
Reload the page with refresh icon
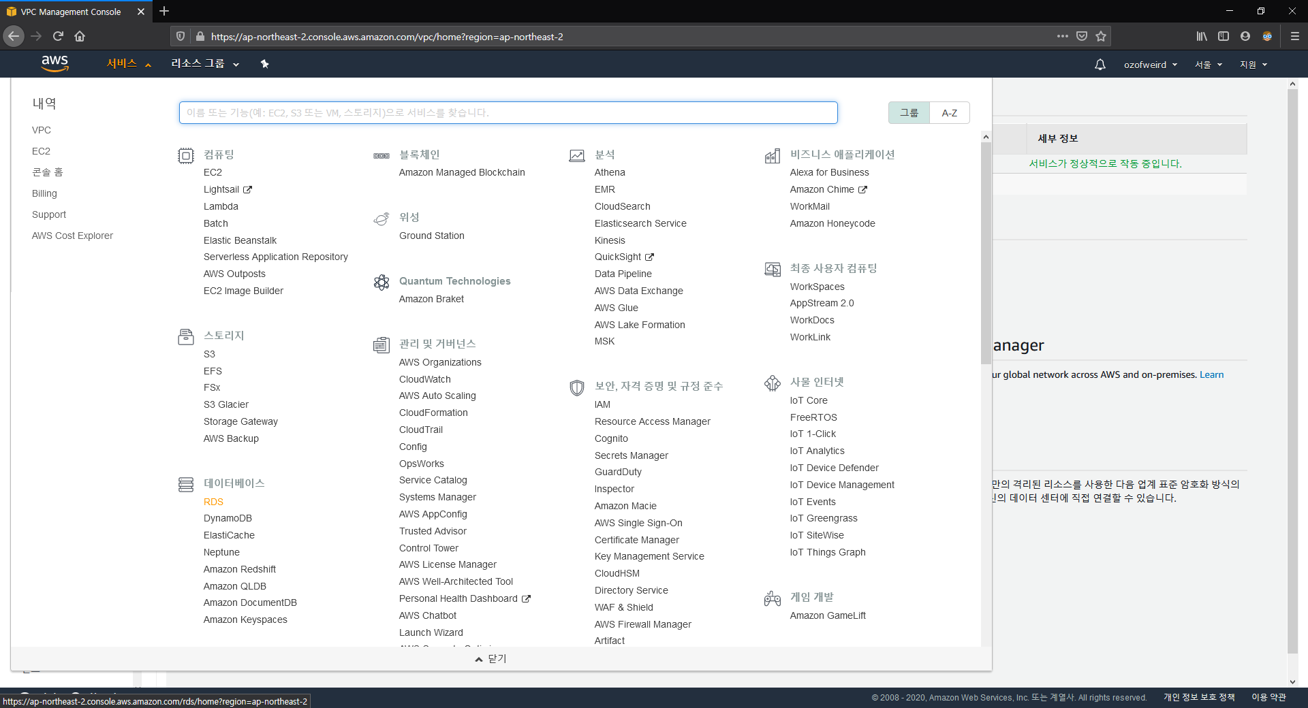click(x=58, y=36)
